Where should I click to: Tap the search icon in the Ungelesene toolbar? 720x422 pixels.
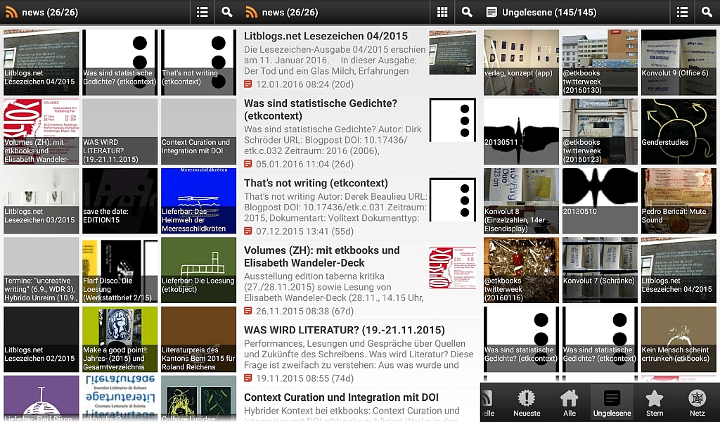click(709, 12)
